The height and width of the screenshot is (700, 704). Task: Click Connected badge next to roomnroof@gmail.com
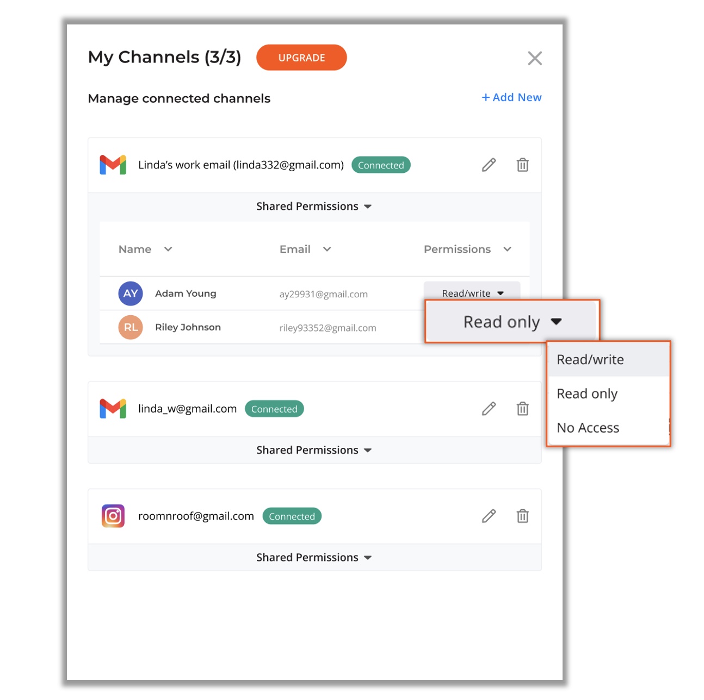(x=292, y=516)
